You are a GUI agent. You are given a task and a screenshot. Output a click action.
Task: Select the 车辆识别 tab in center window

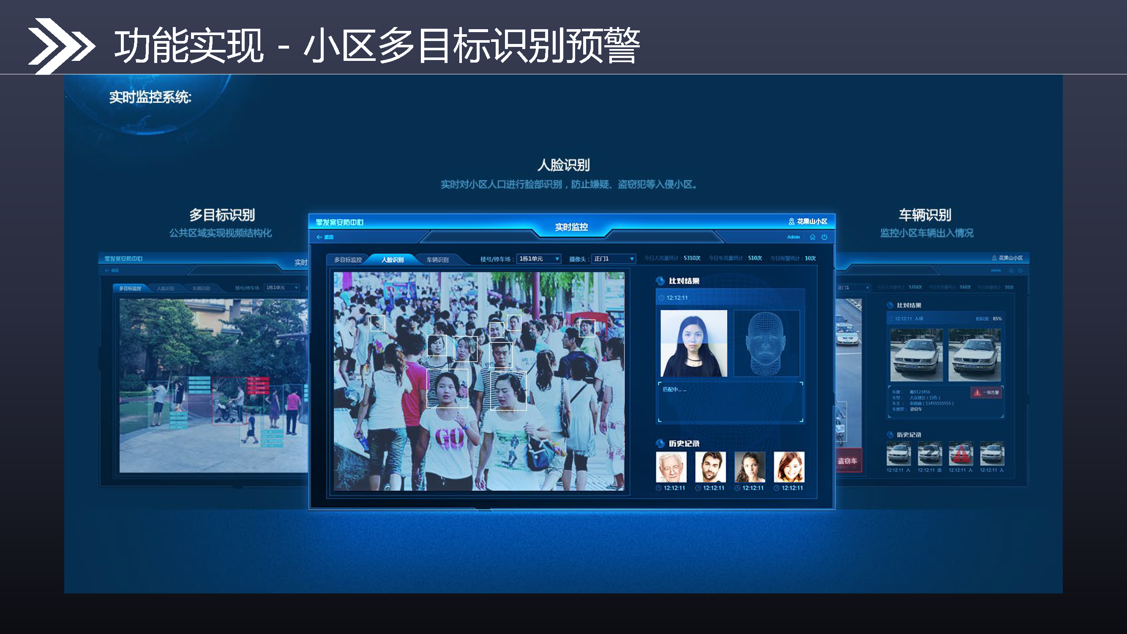point(437,260)
